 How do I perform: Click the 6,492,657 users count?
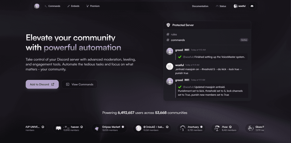tap(126, 113)
